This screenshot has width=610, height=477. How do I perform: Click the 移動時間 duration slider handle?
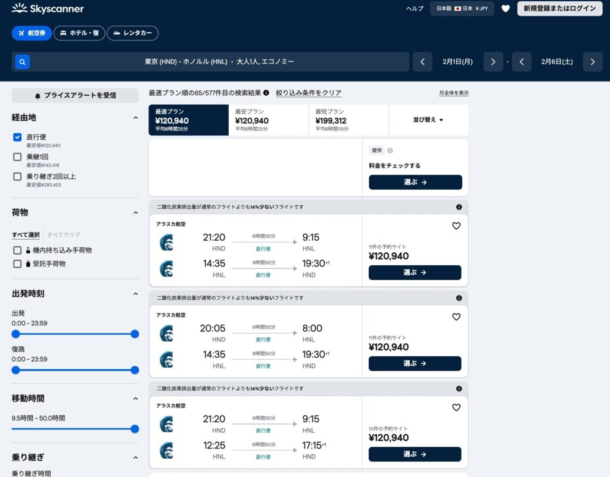tap(135, 429)
